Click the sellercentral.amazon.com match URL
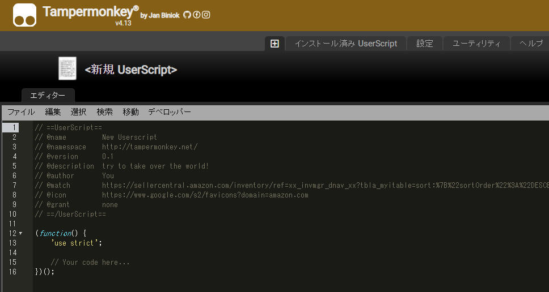Viewport: 549px width, 292px height. [326, 186]
